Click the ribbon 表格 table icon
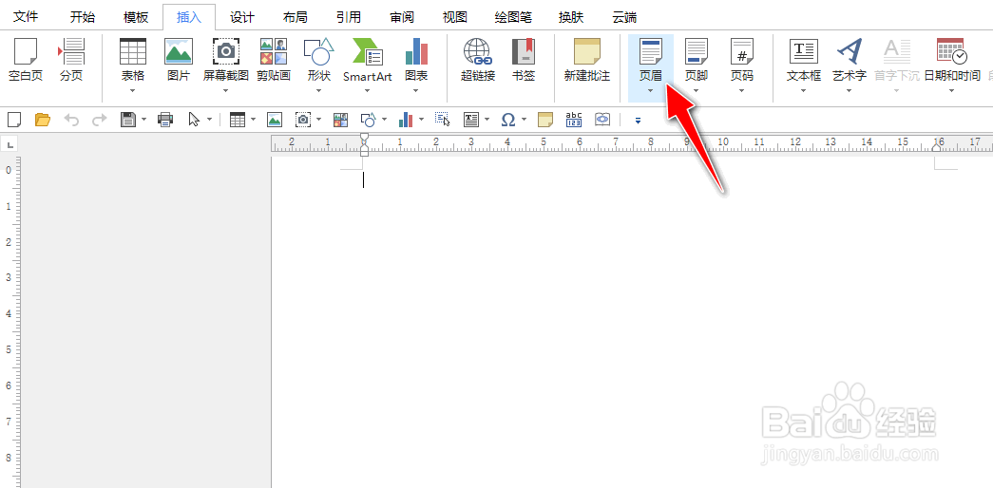The height and width of the screenshot is (488, 993). [133, 51]
